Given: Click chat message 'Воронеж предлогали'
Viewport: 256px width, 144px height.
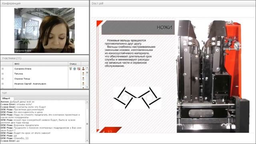Looking at the screenshot, I should 26,125.
